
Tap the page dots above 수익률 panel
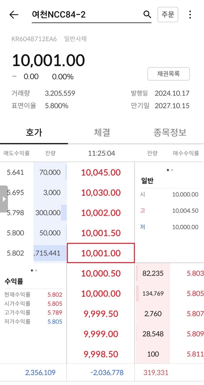pyautogui.click(x=34, y=271)
